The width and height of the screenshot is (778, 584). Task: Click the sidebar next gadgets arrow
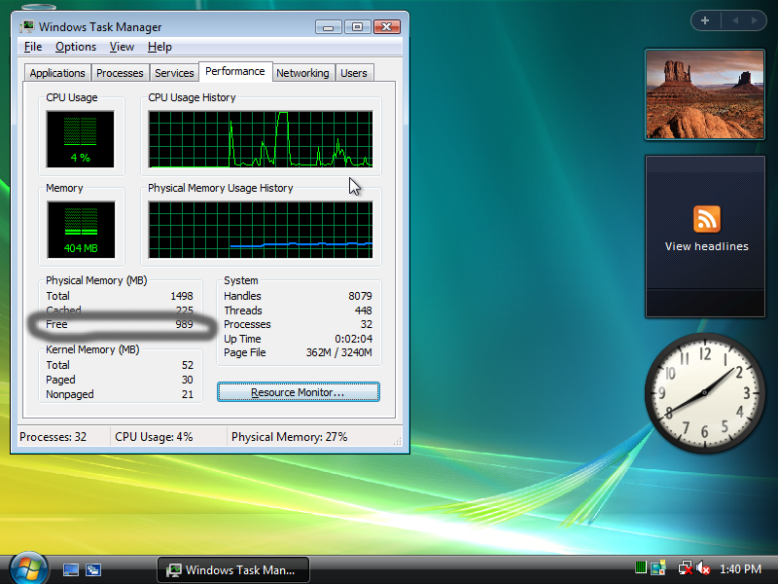coord(755,20)
